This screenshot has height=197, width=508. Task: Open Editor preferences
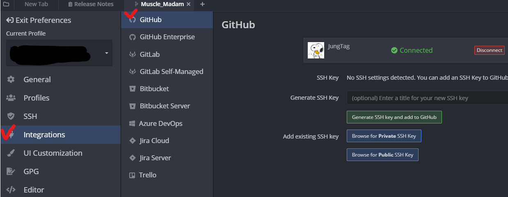pyautogui.click(x=60, y=190)
